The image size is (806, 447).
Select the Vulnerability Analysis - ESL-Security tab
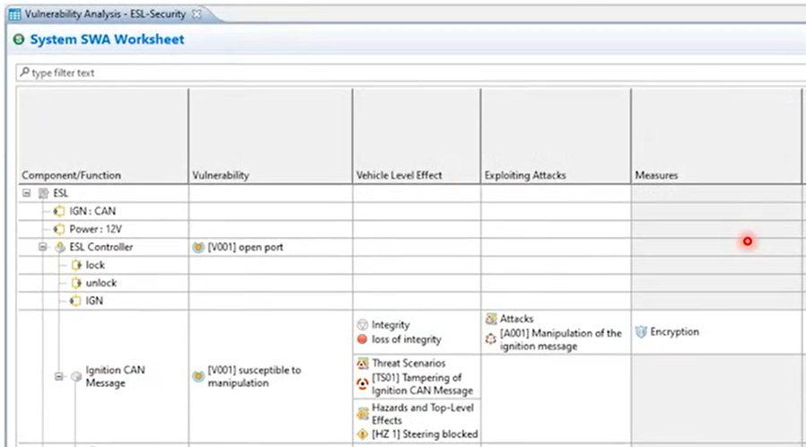coord(105,14)
